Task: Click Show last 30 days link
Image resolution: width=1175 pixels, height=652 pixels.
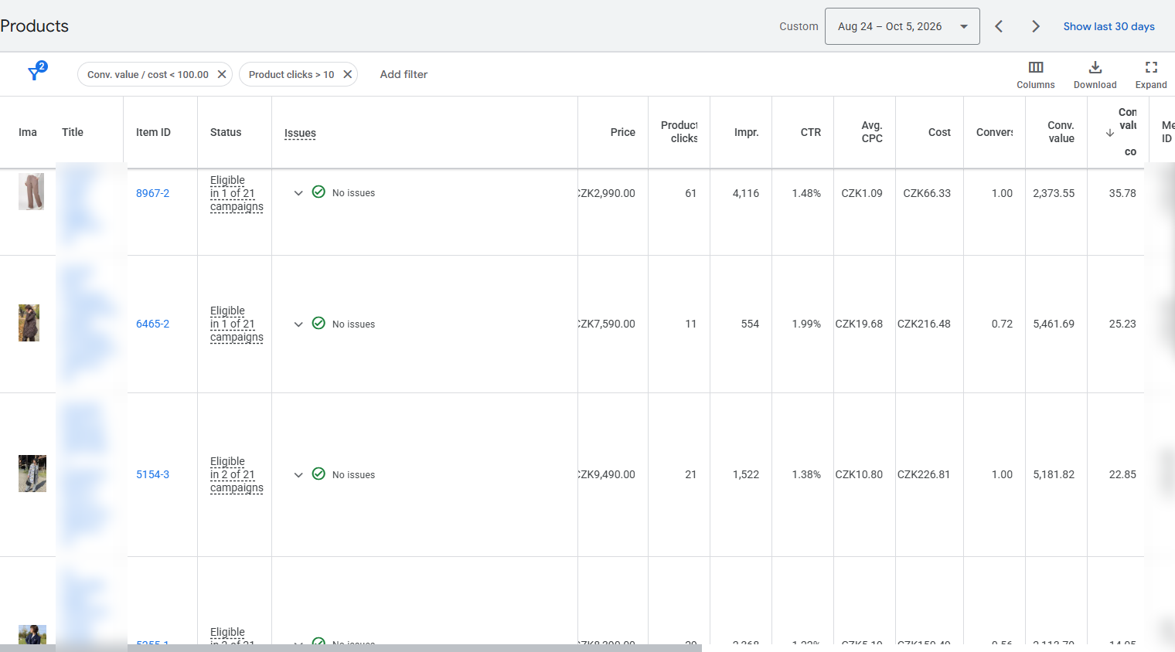Action: tap(1109, 26)
